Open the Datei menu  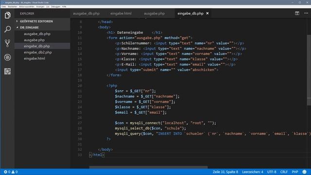click(x=3, y=6)
